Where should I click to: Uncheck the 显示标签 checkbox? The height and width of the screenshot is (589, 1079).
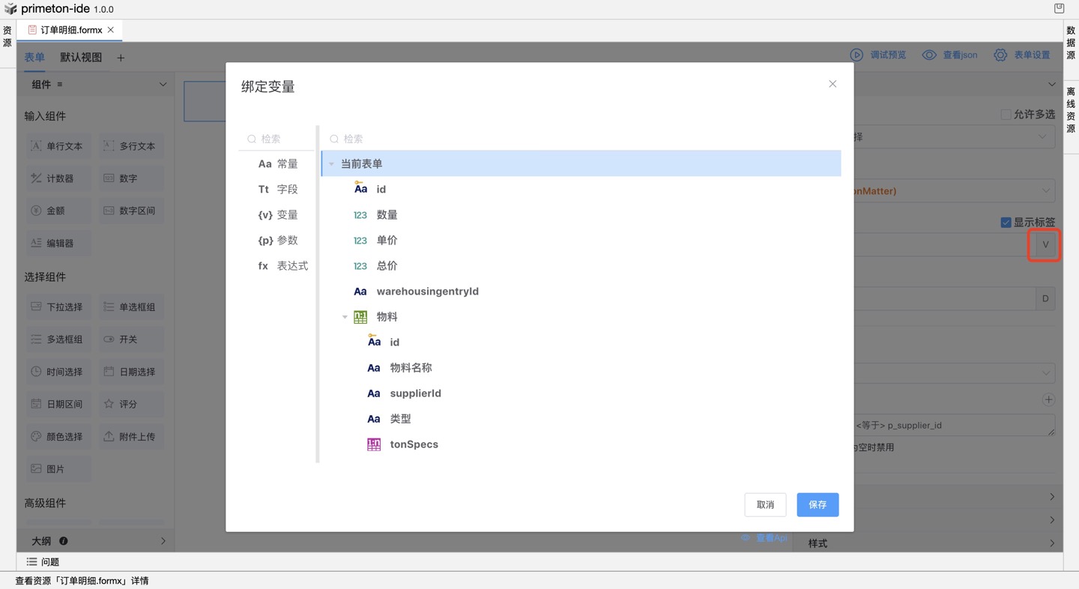(x=1006, y=223)
